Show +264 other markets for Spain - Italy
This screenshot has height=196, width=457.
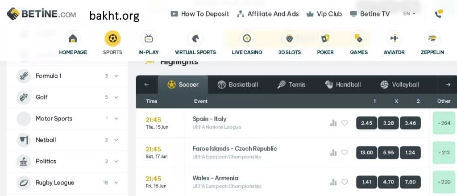(445, 123)
